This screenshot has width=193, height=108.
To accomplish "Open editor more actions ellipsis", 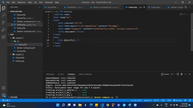I will tap(190, 7).
